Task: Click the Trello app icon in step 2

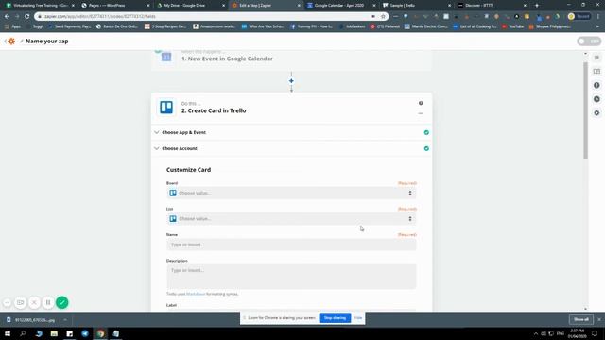Action: click(x=166, y=107)
